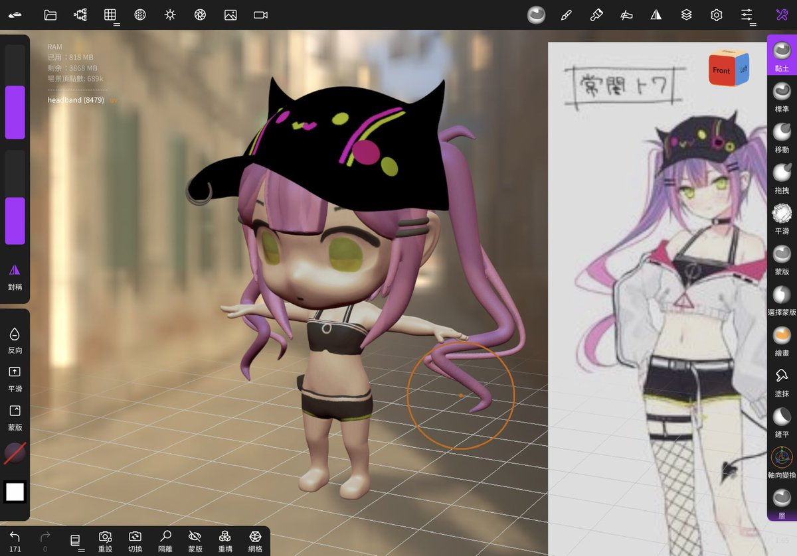Open the surface falloff brush menu
The image size is (797, 556).
(626, 15)
